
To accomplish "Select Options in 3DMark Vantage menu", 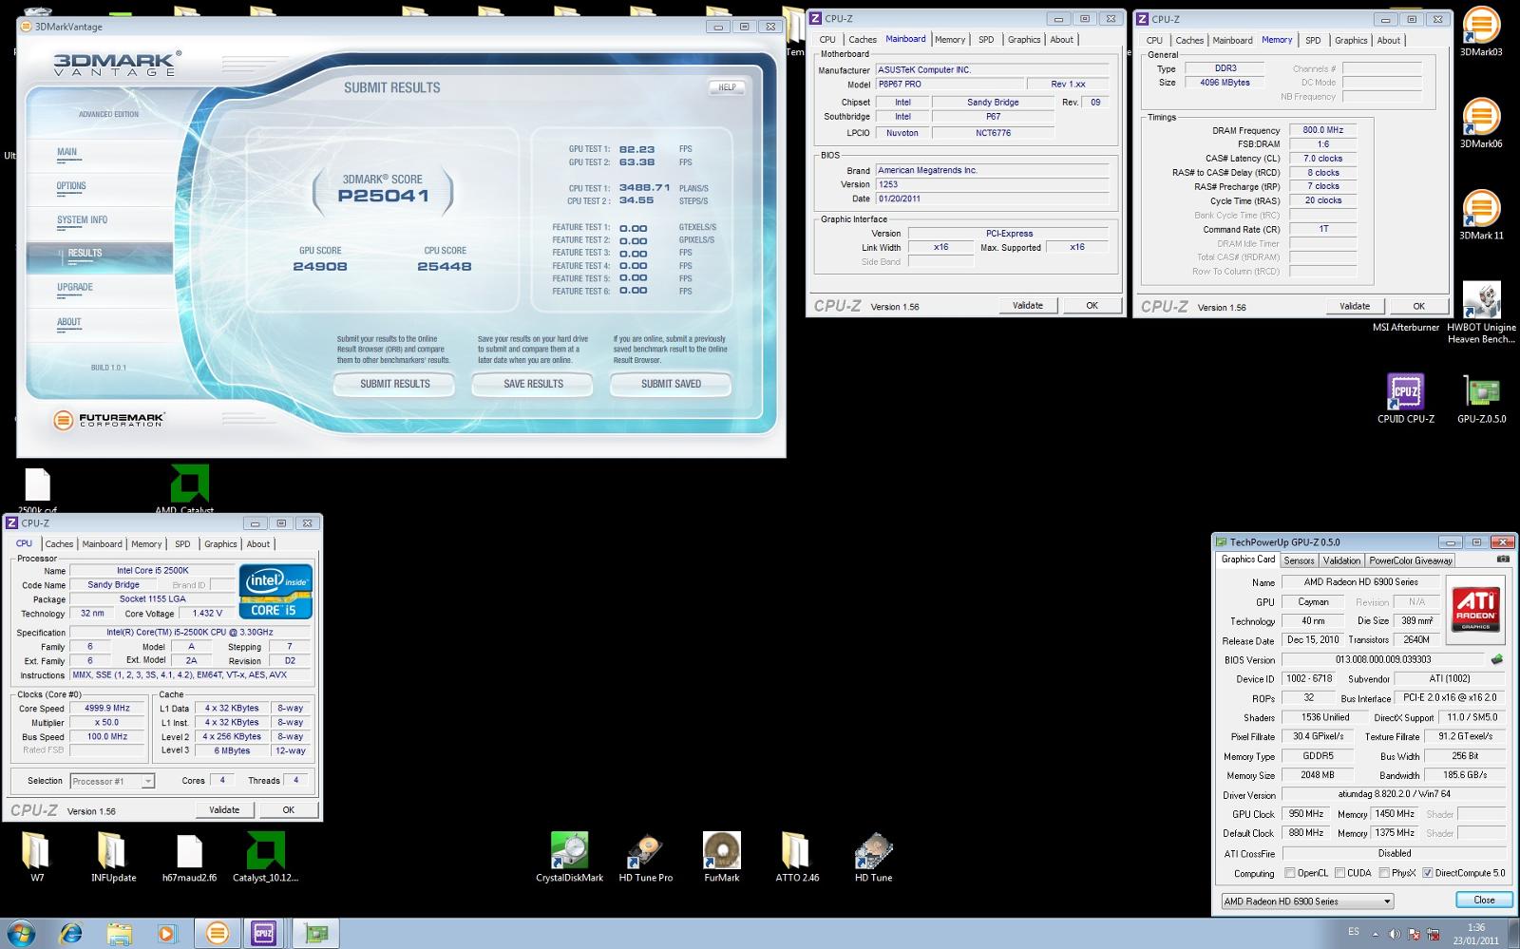I will [71, 186].
